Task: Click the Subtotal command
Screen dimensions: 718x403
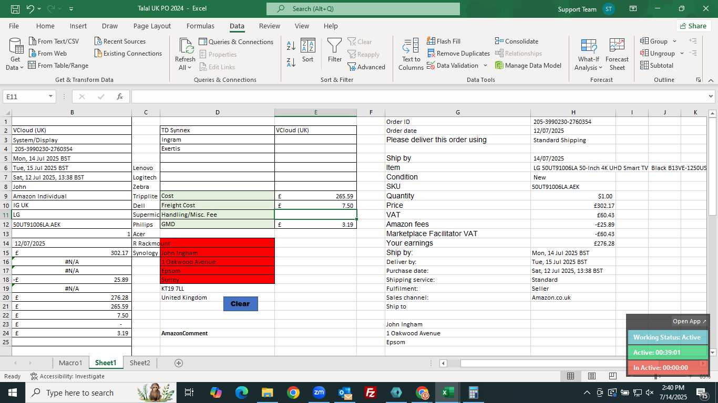Action: [x=657, y=65]
